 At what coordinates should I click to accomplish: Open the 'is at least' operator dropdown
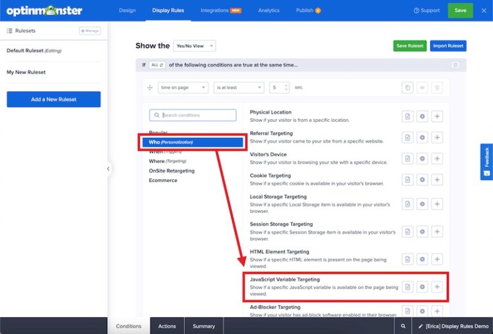click(239, 88)
